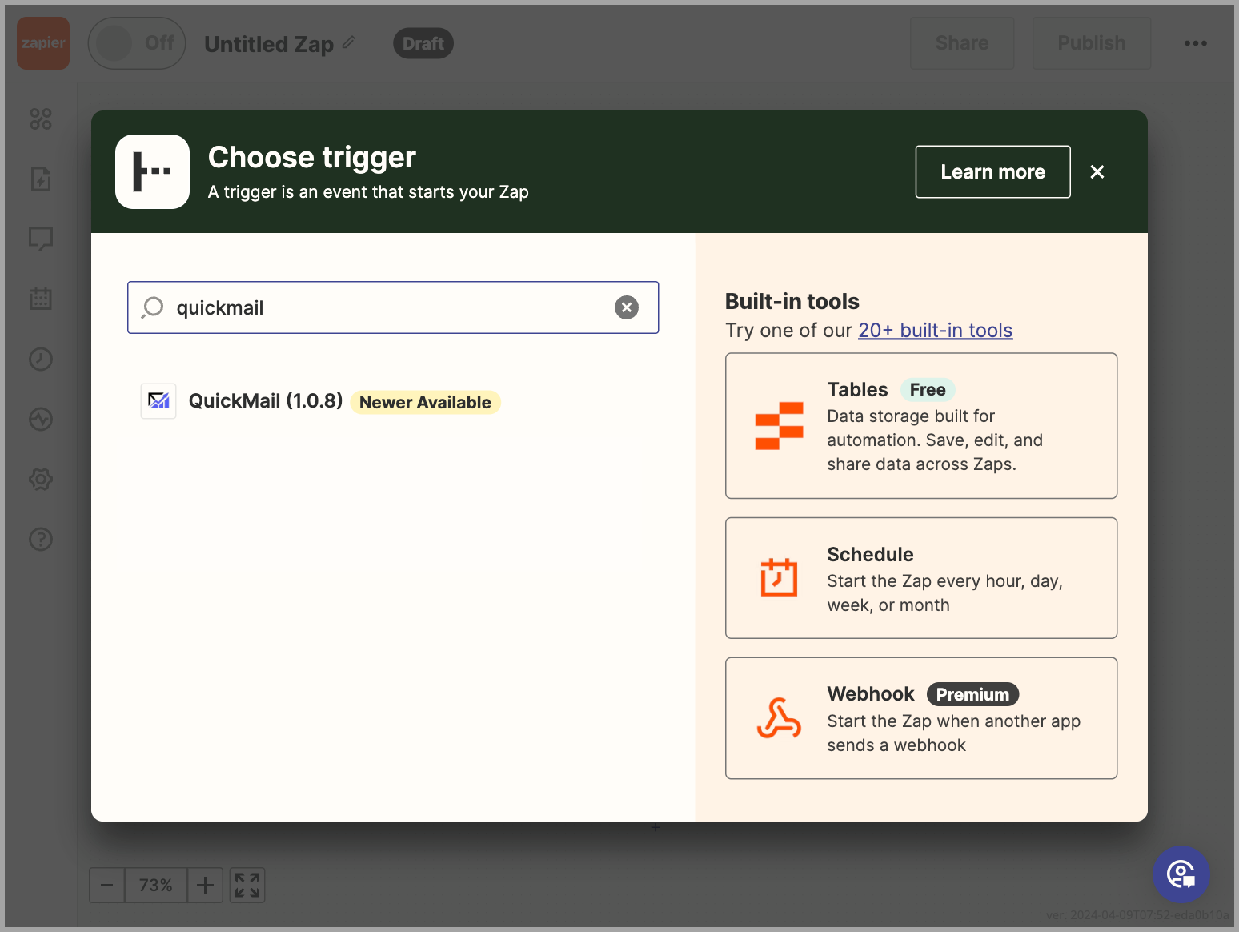Open the comments sidebar icon
The image size is (1239, 932).
pyautogui.click(x=41, y=239)
